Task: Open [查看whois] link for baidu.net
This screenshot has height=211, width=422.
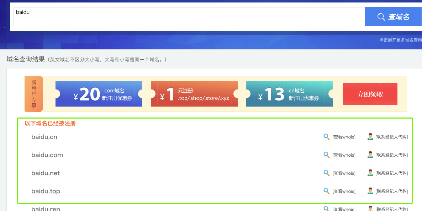Action: [344, 173]
